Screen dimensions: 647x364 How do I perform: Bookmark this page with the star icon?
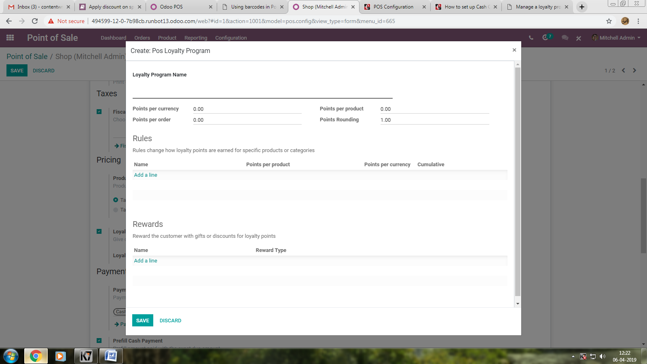609,21
